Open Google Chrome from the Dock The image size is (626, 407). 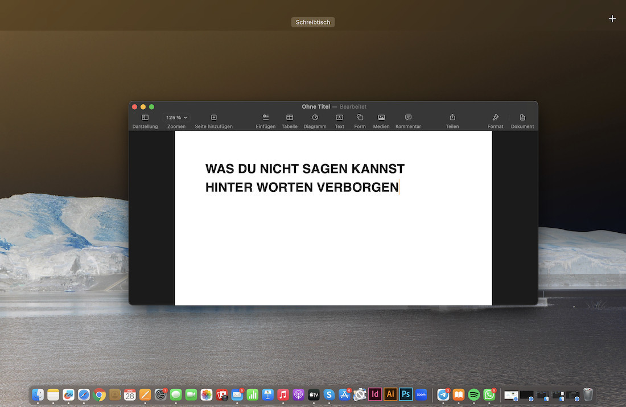click(100, 394)
